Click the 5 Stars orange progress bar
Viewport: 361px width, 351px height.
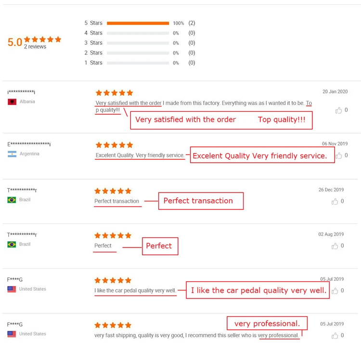138,23
